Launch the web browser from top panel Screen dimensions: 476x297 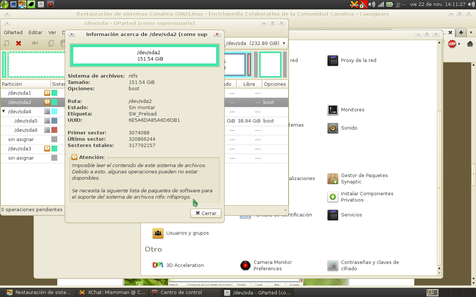tap(22, 4)
